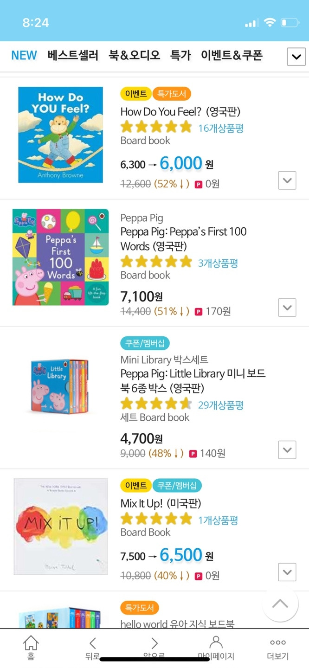309x668 pixels.
Task: Open the 16개상품평 reviews link
Action: pos(221,128)
